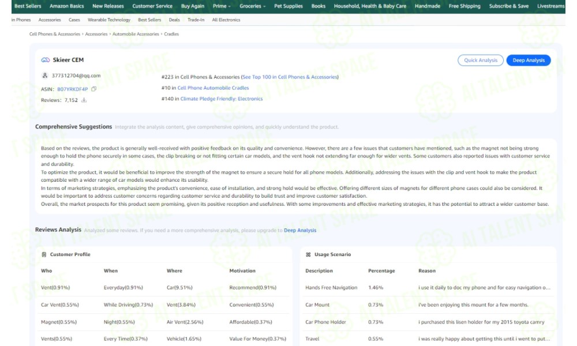Select Accessories in the sub-navigation
Screen dimensions: 577x346
click(x=49, y=20)
